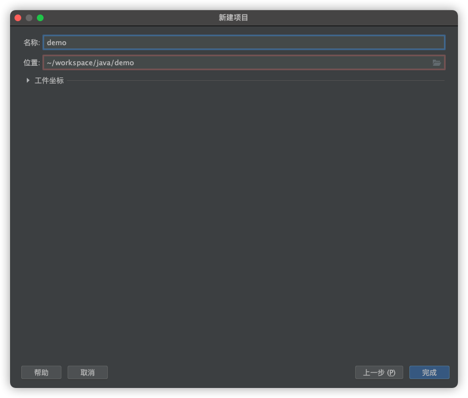Open the folder browser in location field
The image size is (468, 398).
pyautogui.click(x=437, y=63)
